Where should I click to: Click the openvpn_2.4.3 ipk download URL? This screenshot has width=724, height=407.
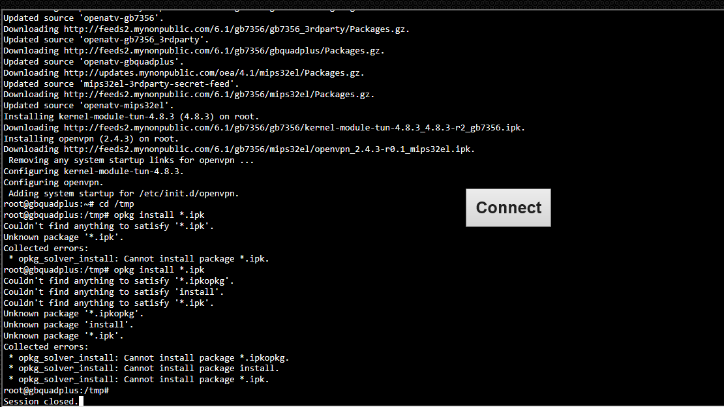269,149
